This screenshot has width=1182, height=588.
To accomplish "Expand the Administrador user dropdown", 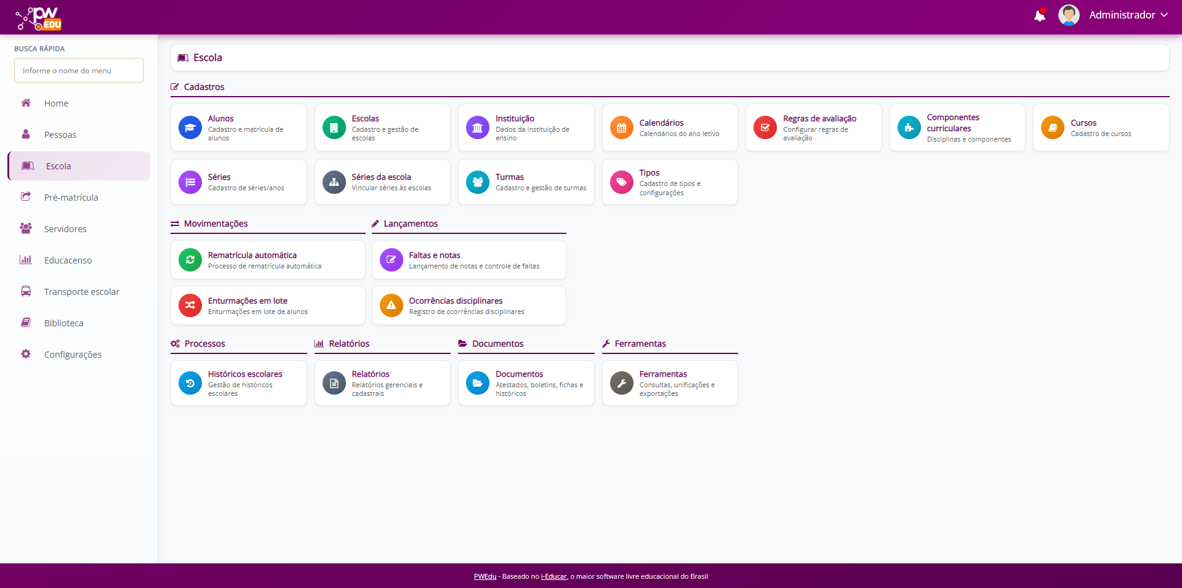I will pos(1128,15).
